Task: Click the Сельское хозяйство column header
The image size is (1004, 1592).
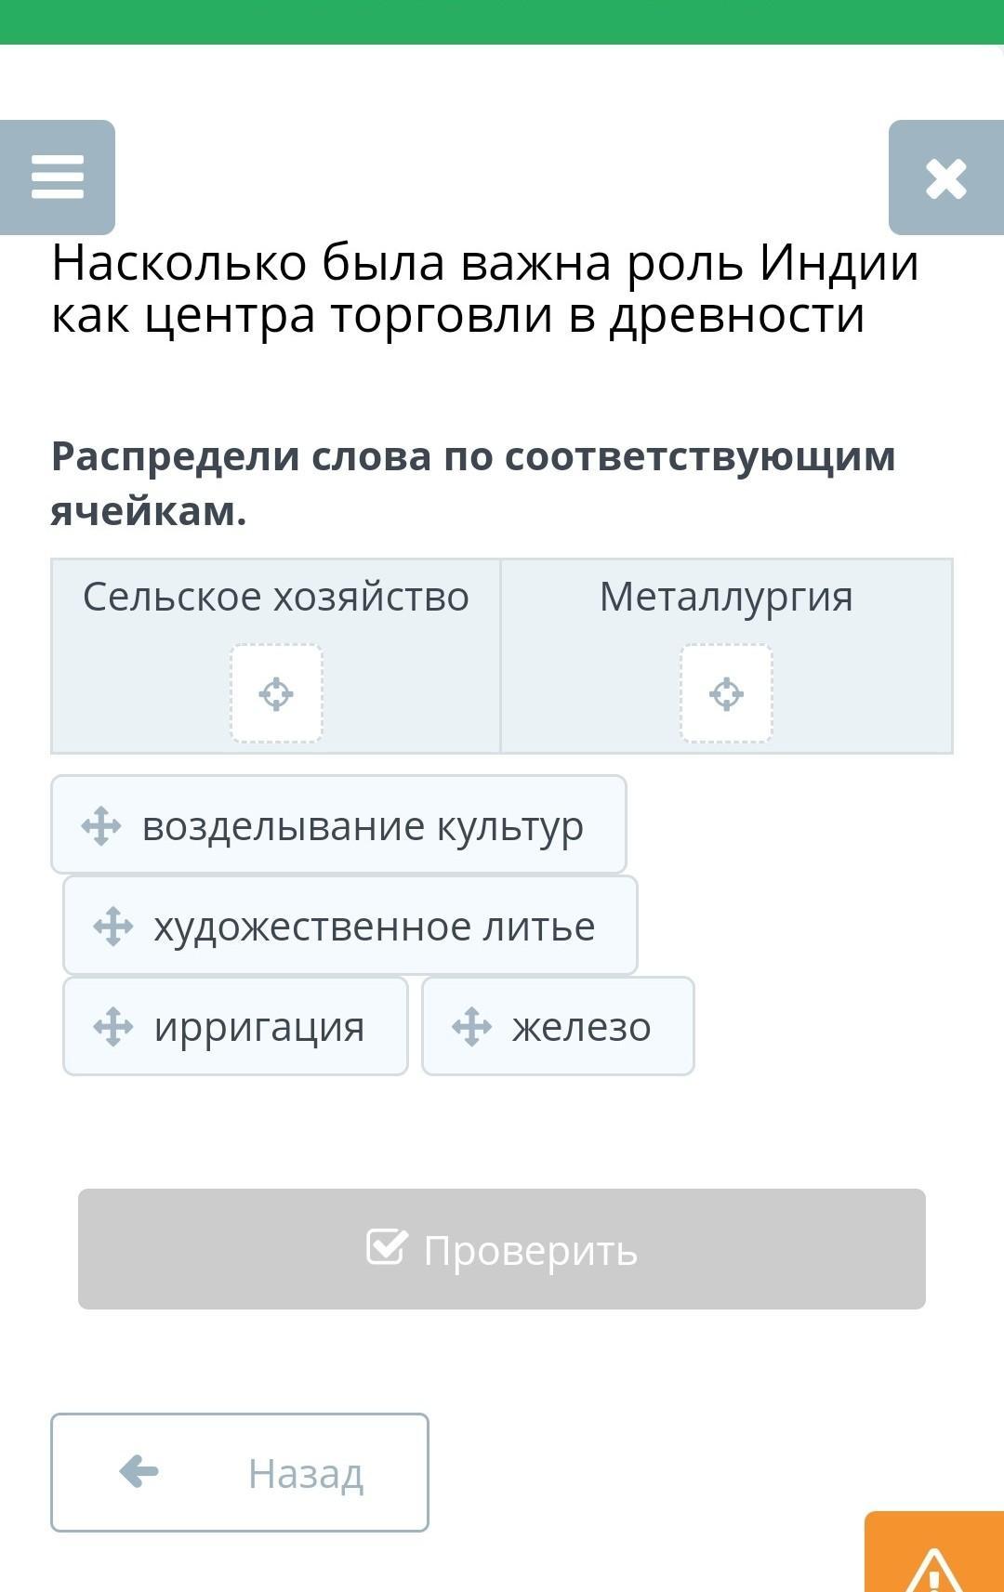Action: click(276, 597)
